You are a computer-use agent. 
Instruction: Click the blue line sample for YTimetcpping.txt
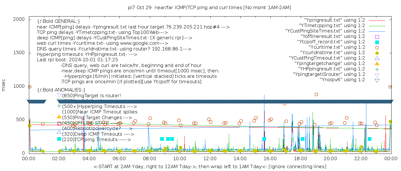click(377, 26)
